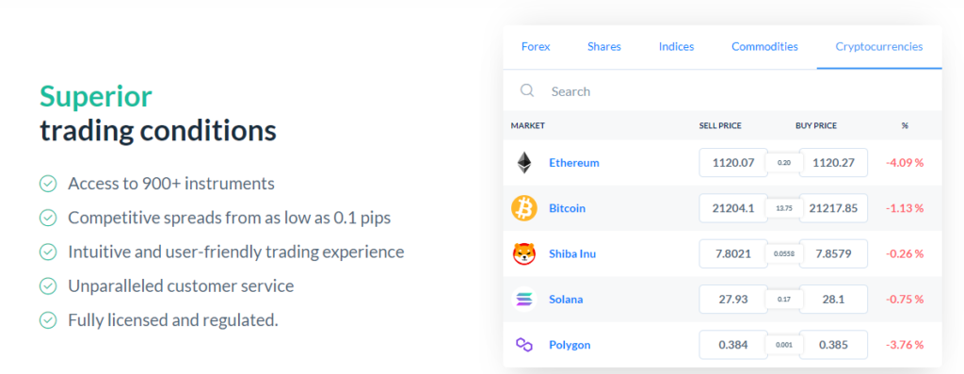
Task: Switch to the Commodities tab
Action: tap(764, 47)
